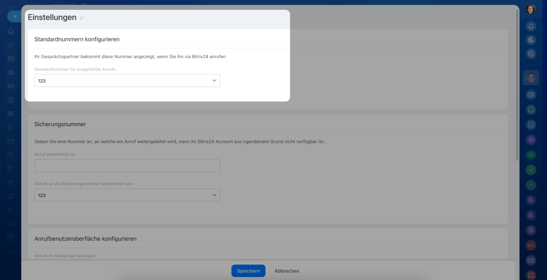
Task: Close the settings slider with the X
Action: click(15, 16)
